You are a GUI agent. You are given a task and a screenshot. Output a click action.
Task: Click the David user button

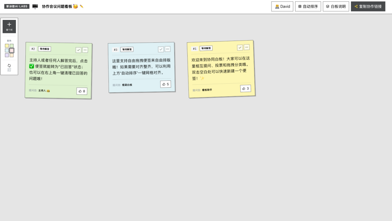click(282, 7)
